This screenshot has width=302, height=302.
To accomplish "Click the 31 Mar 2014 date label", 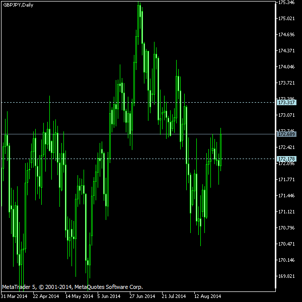I will tap(14, 296).
